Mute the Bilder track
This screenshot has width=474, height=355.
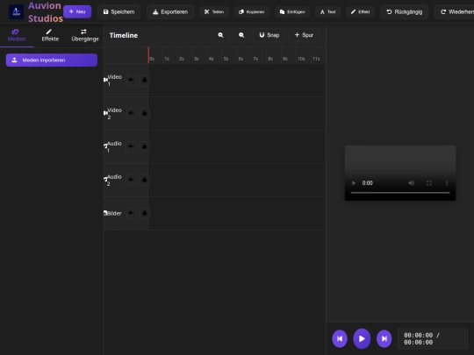131,213
